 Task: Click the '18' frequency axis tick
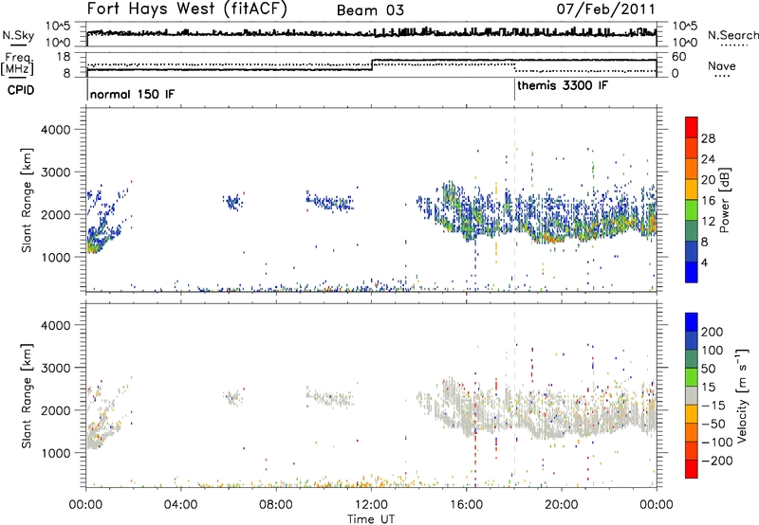[64, 57]
